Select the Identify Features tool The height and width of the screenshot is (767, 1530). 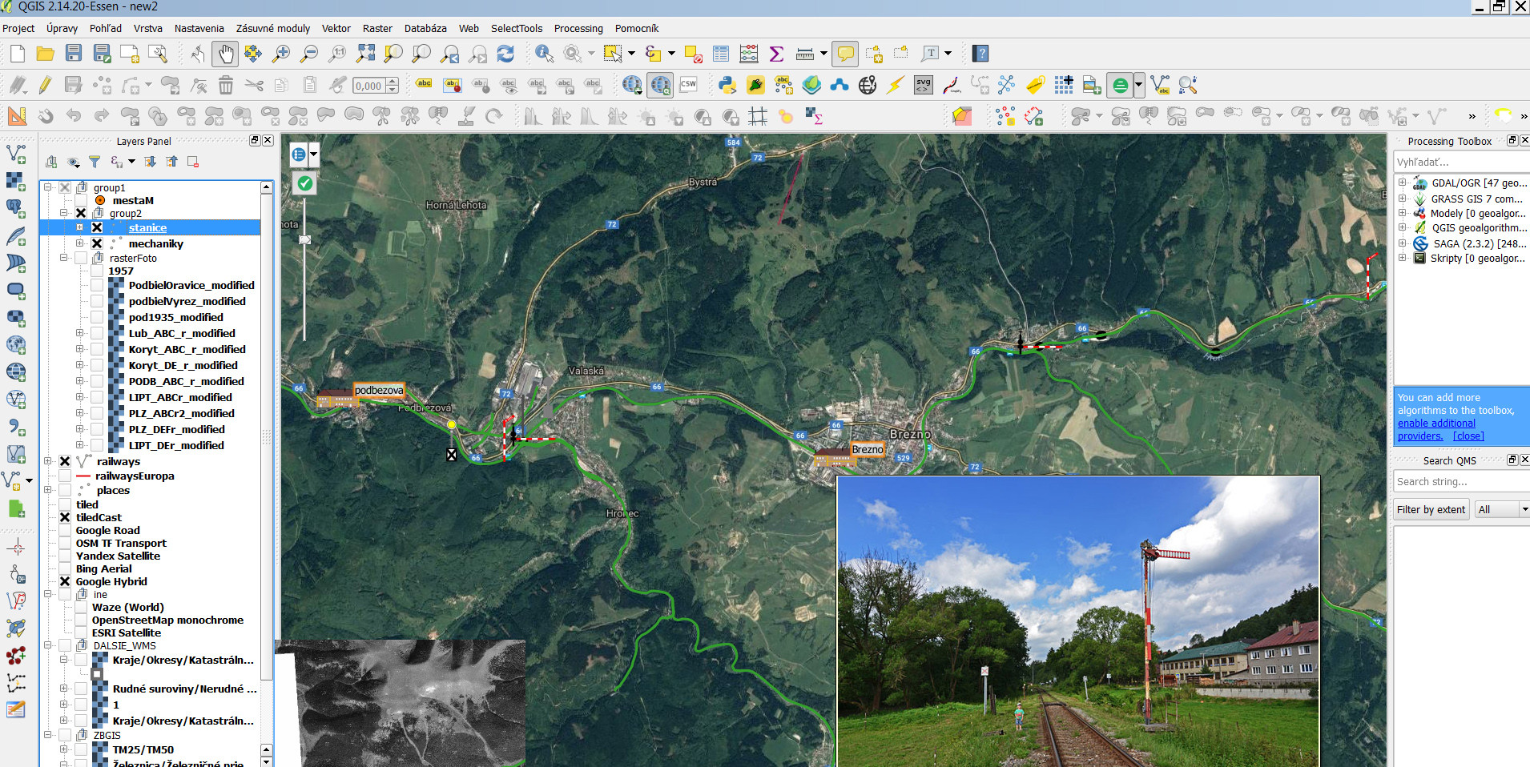pos(545,54)
